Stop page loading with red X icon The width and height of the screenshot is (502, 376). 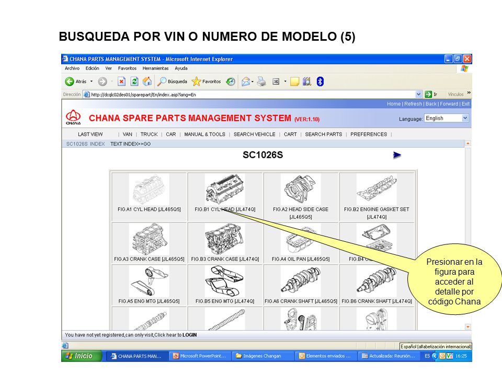click(122, 81)
